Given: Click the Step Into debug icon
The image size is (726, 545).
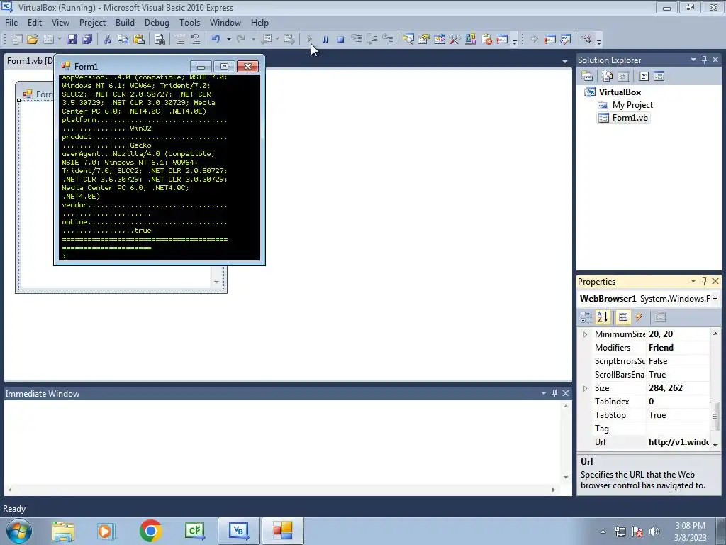Looking at the screenshot, I should (x=357, y=40).
